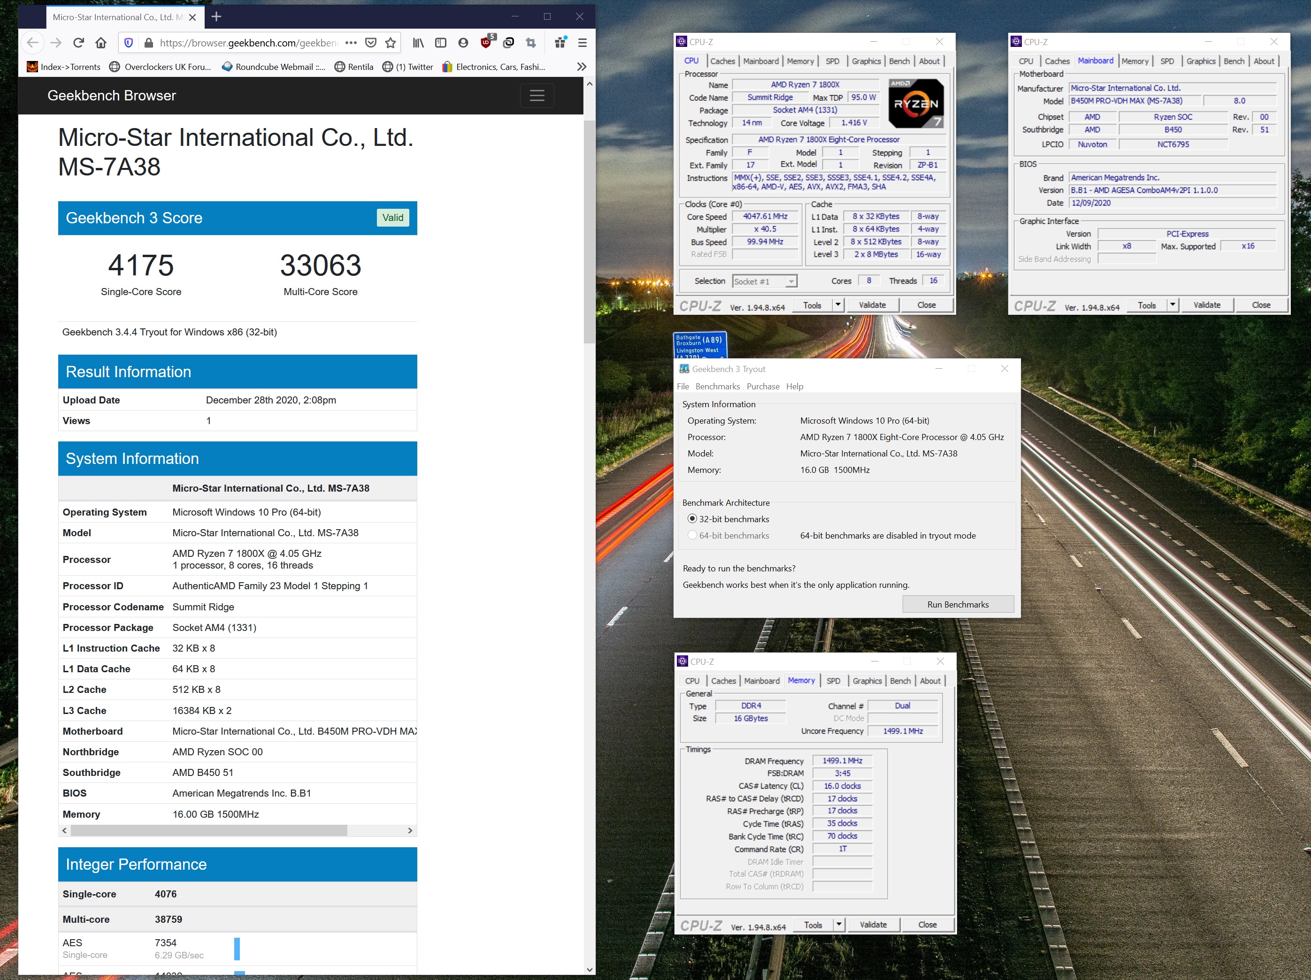Click Tools button in Memory CPU-Z window
1311x980 pixels.
coord(813,925)
